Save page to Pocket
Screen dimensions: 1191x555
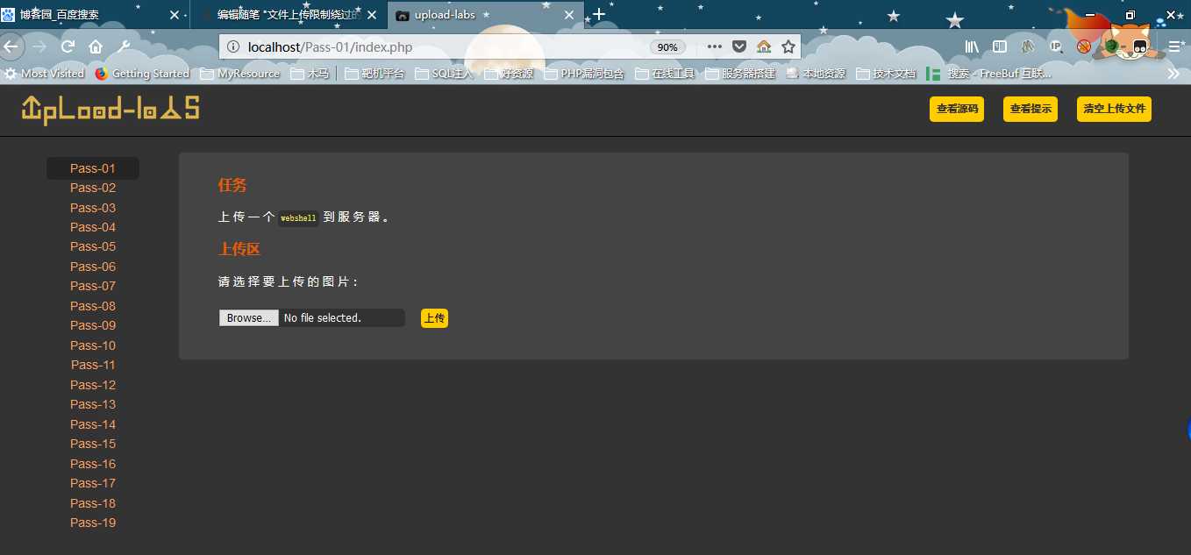739,46
